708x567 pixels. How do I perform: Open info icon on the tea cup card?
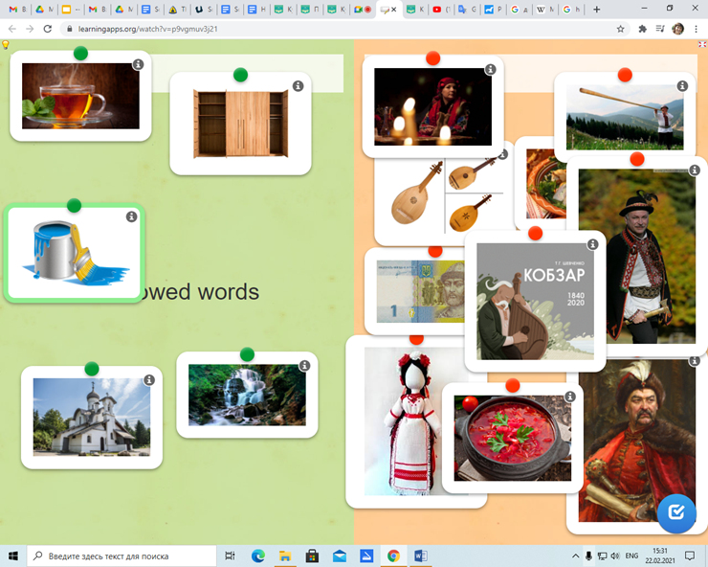click(x=138, y=65)
